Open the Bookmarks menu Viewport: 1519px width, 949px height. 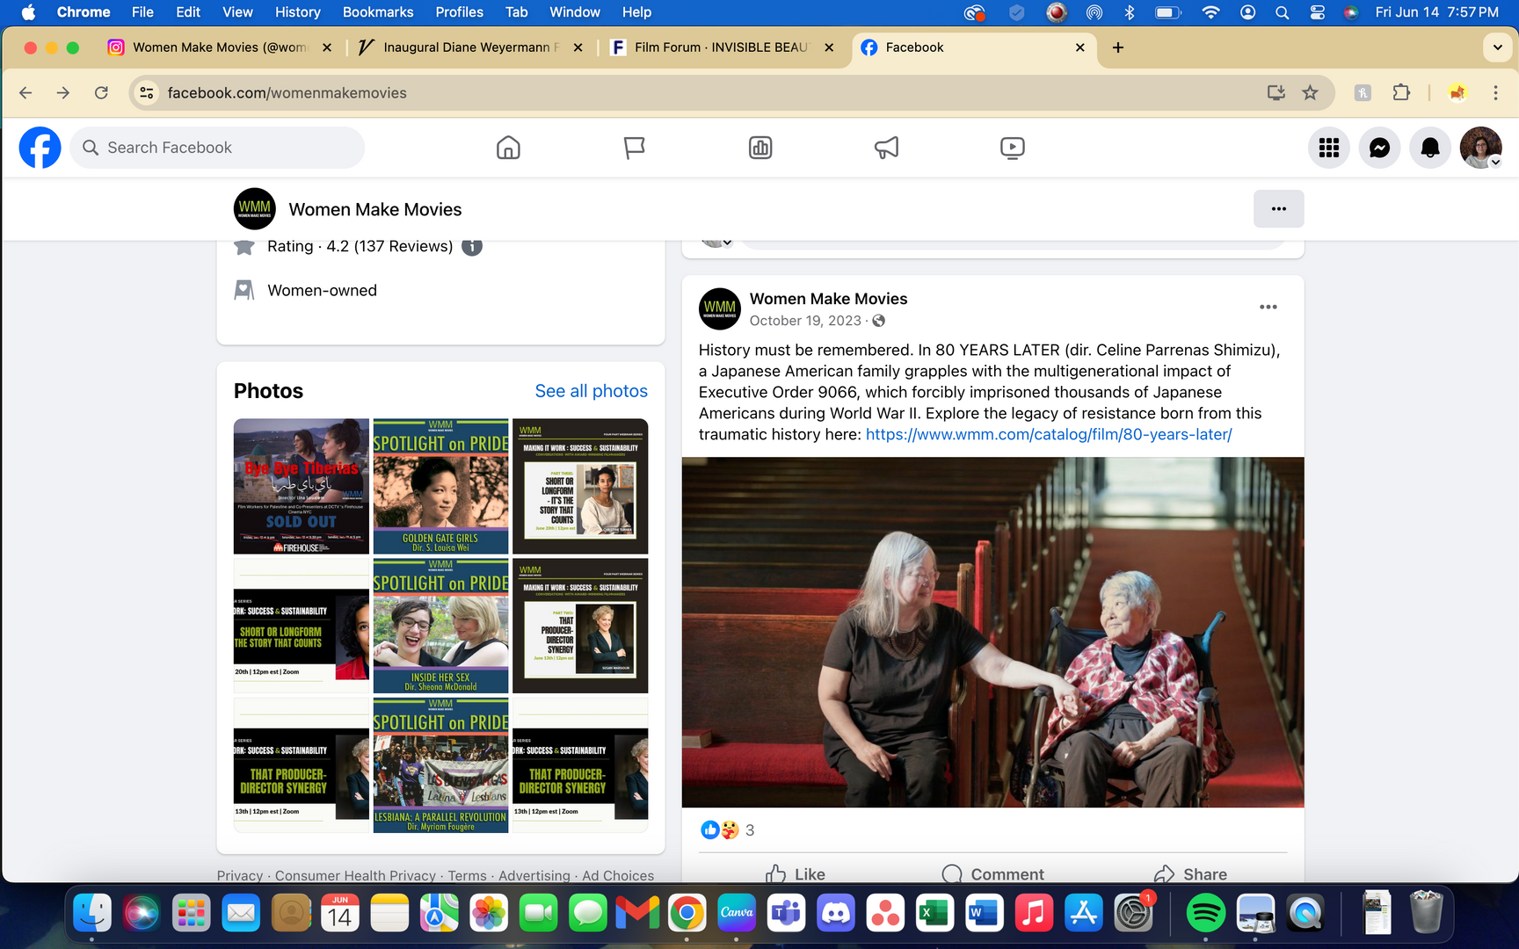click(377, 12)
